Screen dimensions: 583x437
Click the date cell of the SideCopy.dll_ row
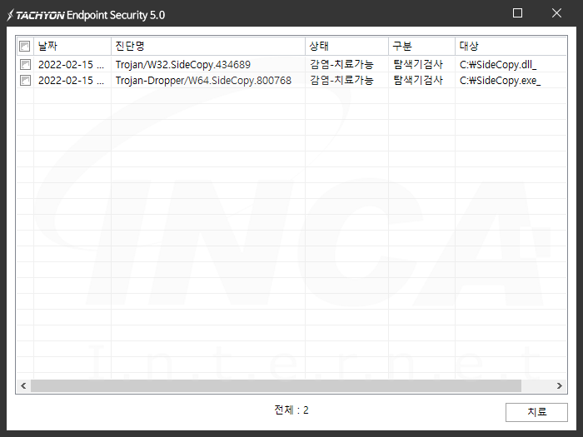coord(71,65)
